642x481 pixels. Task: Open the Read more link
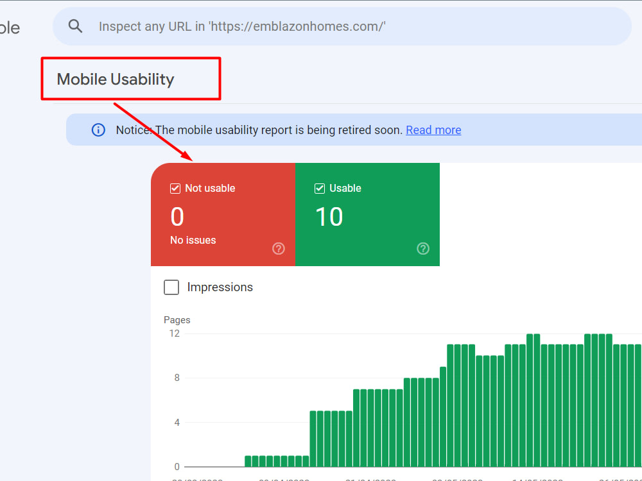point(433,130)
